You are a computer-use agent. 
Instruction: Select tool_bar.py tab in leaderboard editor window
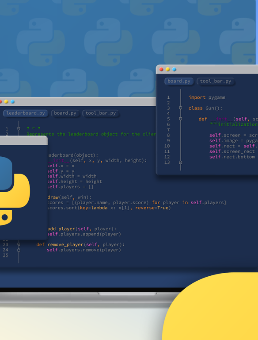tap(101, 113)
